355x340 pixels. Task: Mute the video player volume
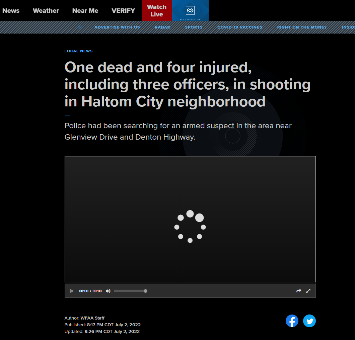(108, 291)
